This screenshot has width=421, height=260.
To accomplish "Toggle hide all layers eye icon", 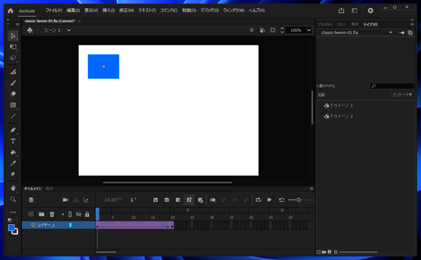I will 79,215.
